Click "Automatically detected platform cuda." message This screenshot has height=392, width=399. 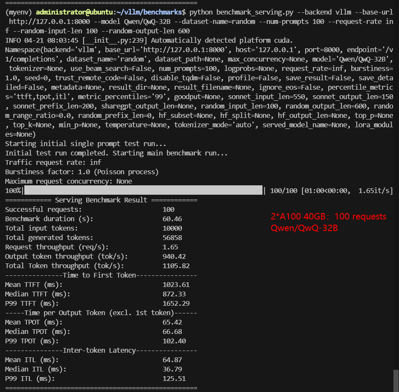[222, 41]
